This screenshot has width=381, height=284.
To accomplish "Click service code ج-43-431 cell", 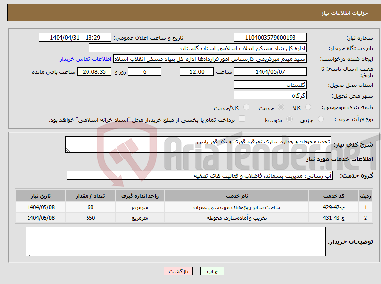I will point(334,218).
